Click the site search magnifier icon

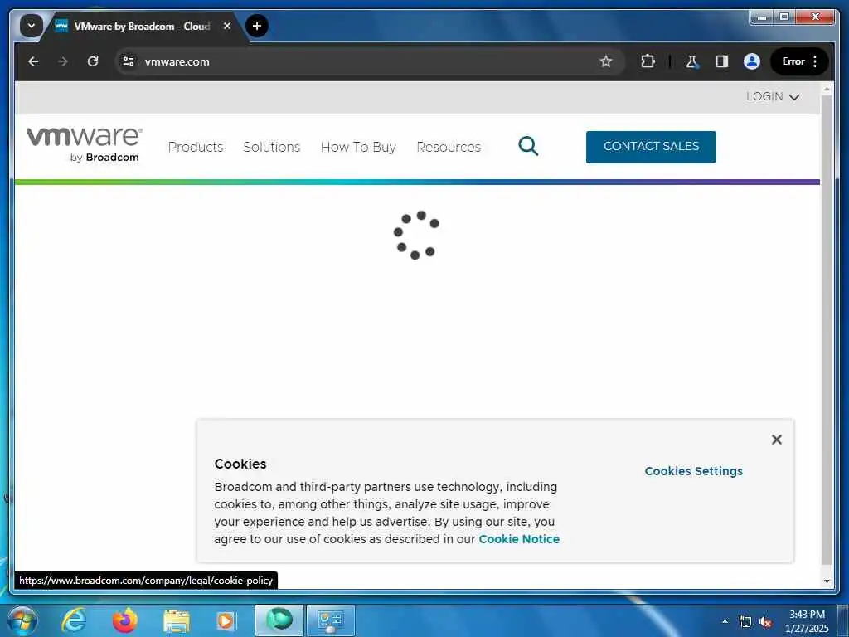[528, 146]
